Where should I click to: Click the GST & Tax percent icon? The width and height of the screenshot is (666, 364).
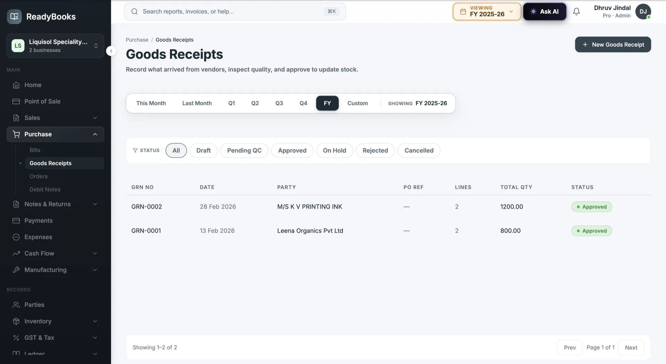16,338
